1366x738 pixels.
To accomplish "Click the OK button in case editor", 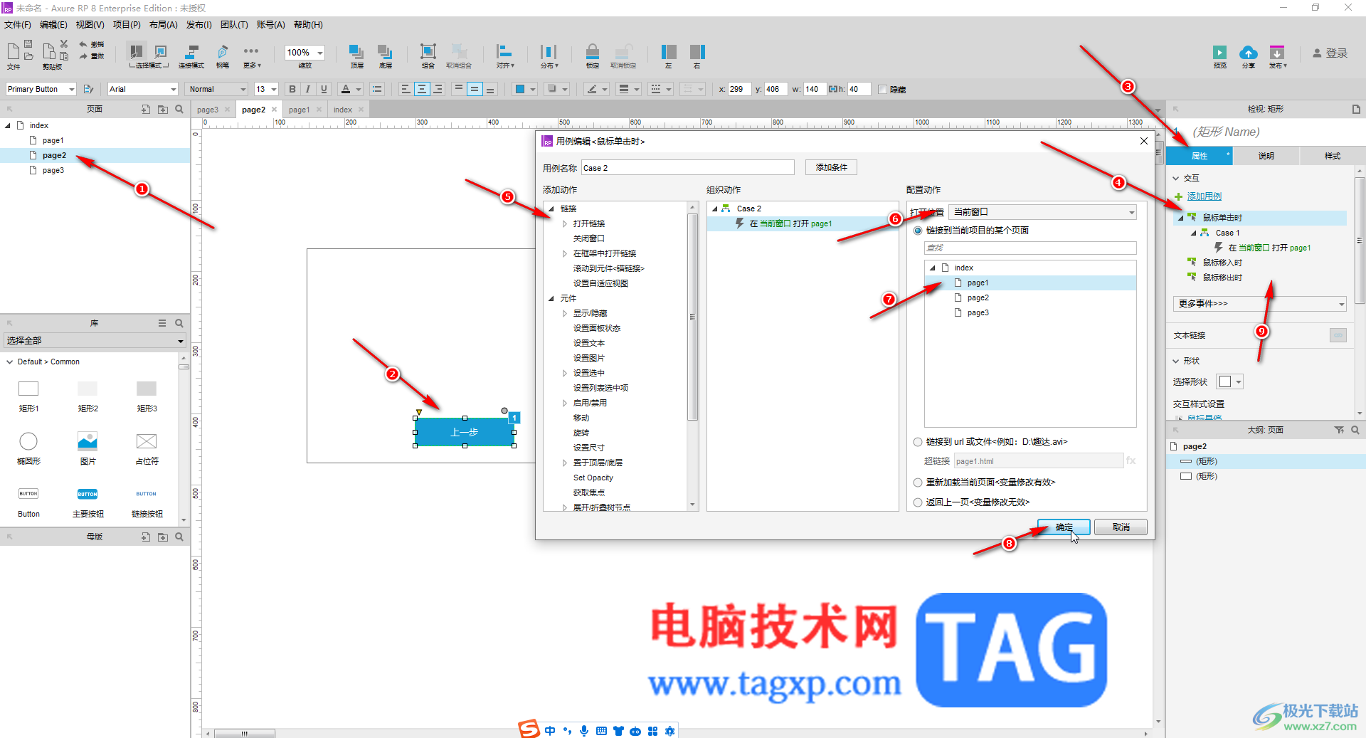I will (x=1064, y=527).
